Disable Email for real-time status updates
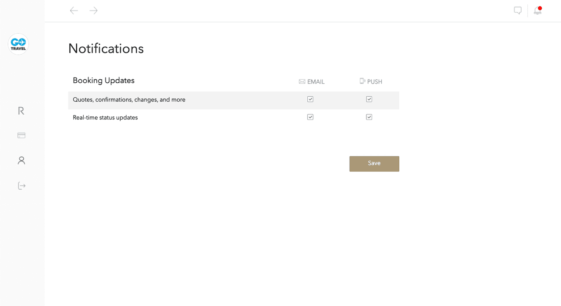 click(x=310, y=117)
